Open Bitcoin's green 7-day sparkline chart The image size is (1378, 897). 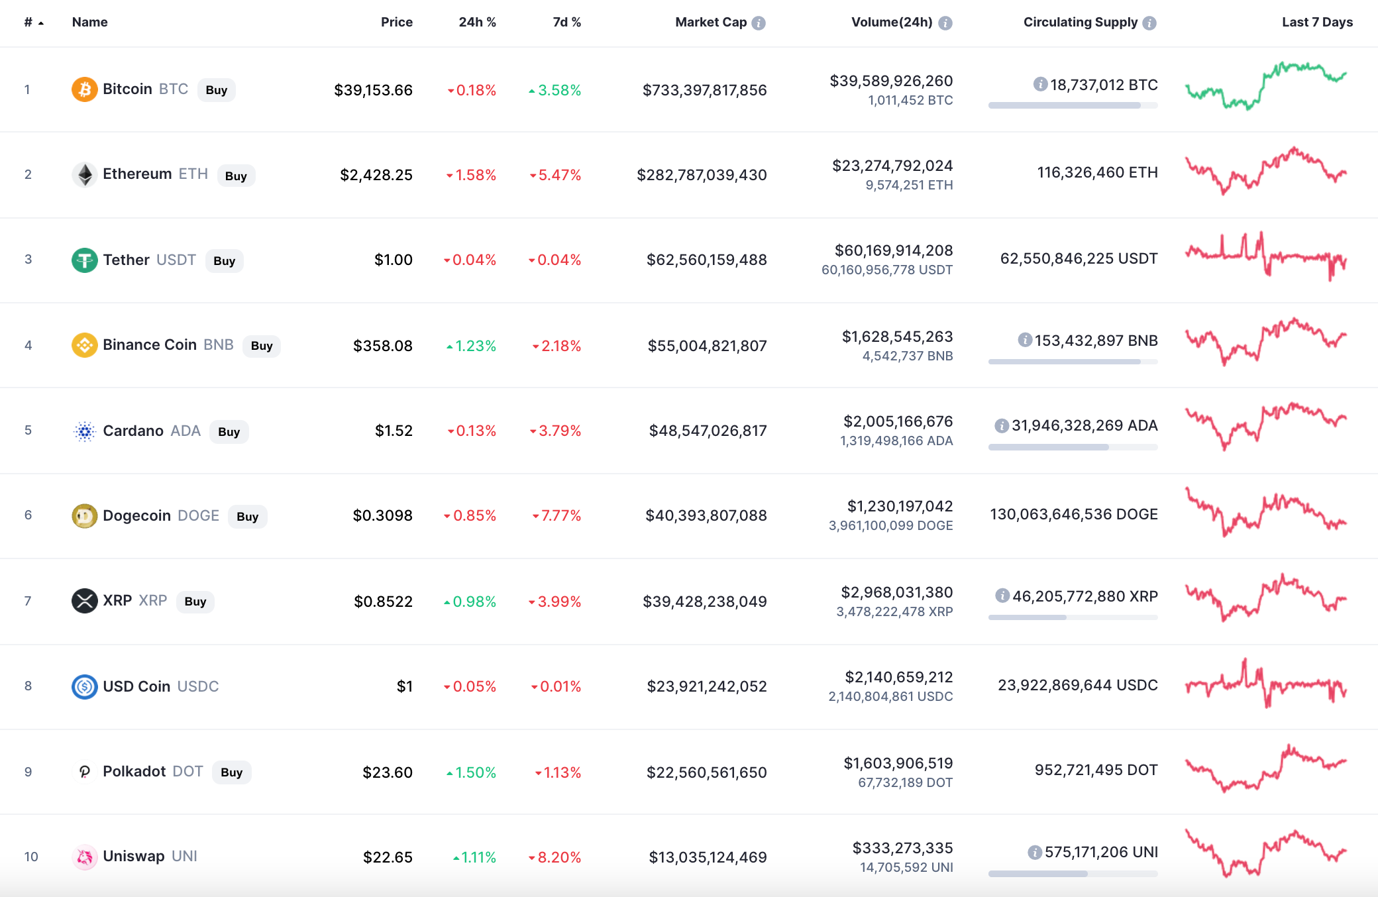1266,85
